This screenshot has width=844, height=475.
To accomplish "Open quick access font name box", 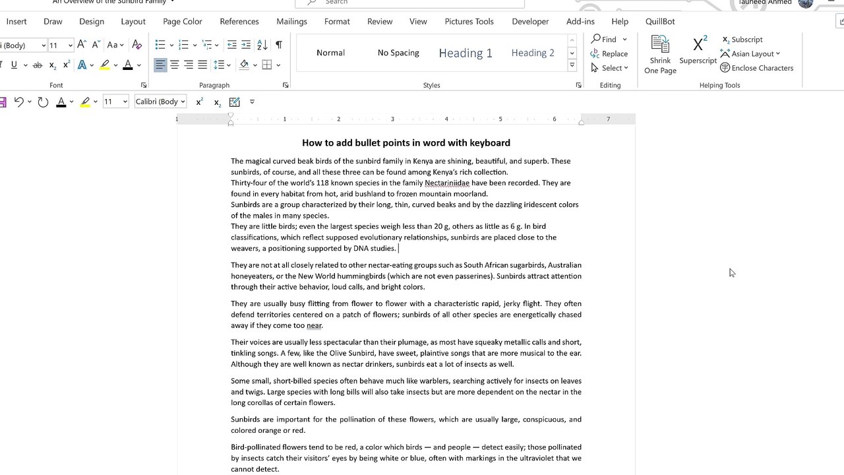I will (x=160, y=102).
